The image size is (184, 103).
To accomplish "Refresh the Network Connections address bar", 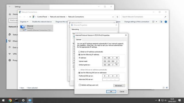I will click(x=117, y=17).
